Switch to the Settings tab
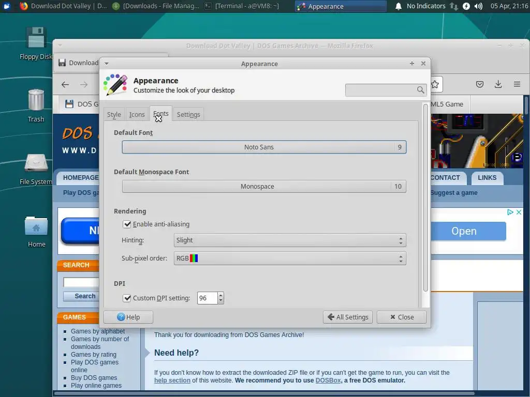 [x=188, y=114]
